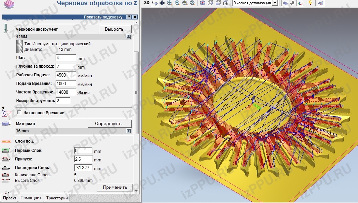
Task: Click the Применить button
Action: pos(115,187)
